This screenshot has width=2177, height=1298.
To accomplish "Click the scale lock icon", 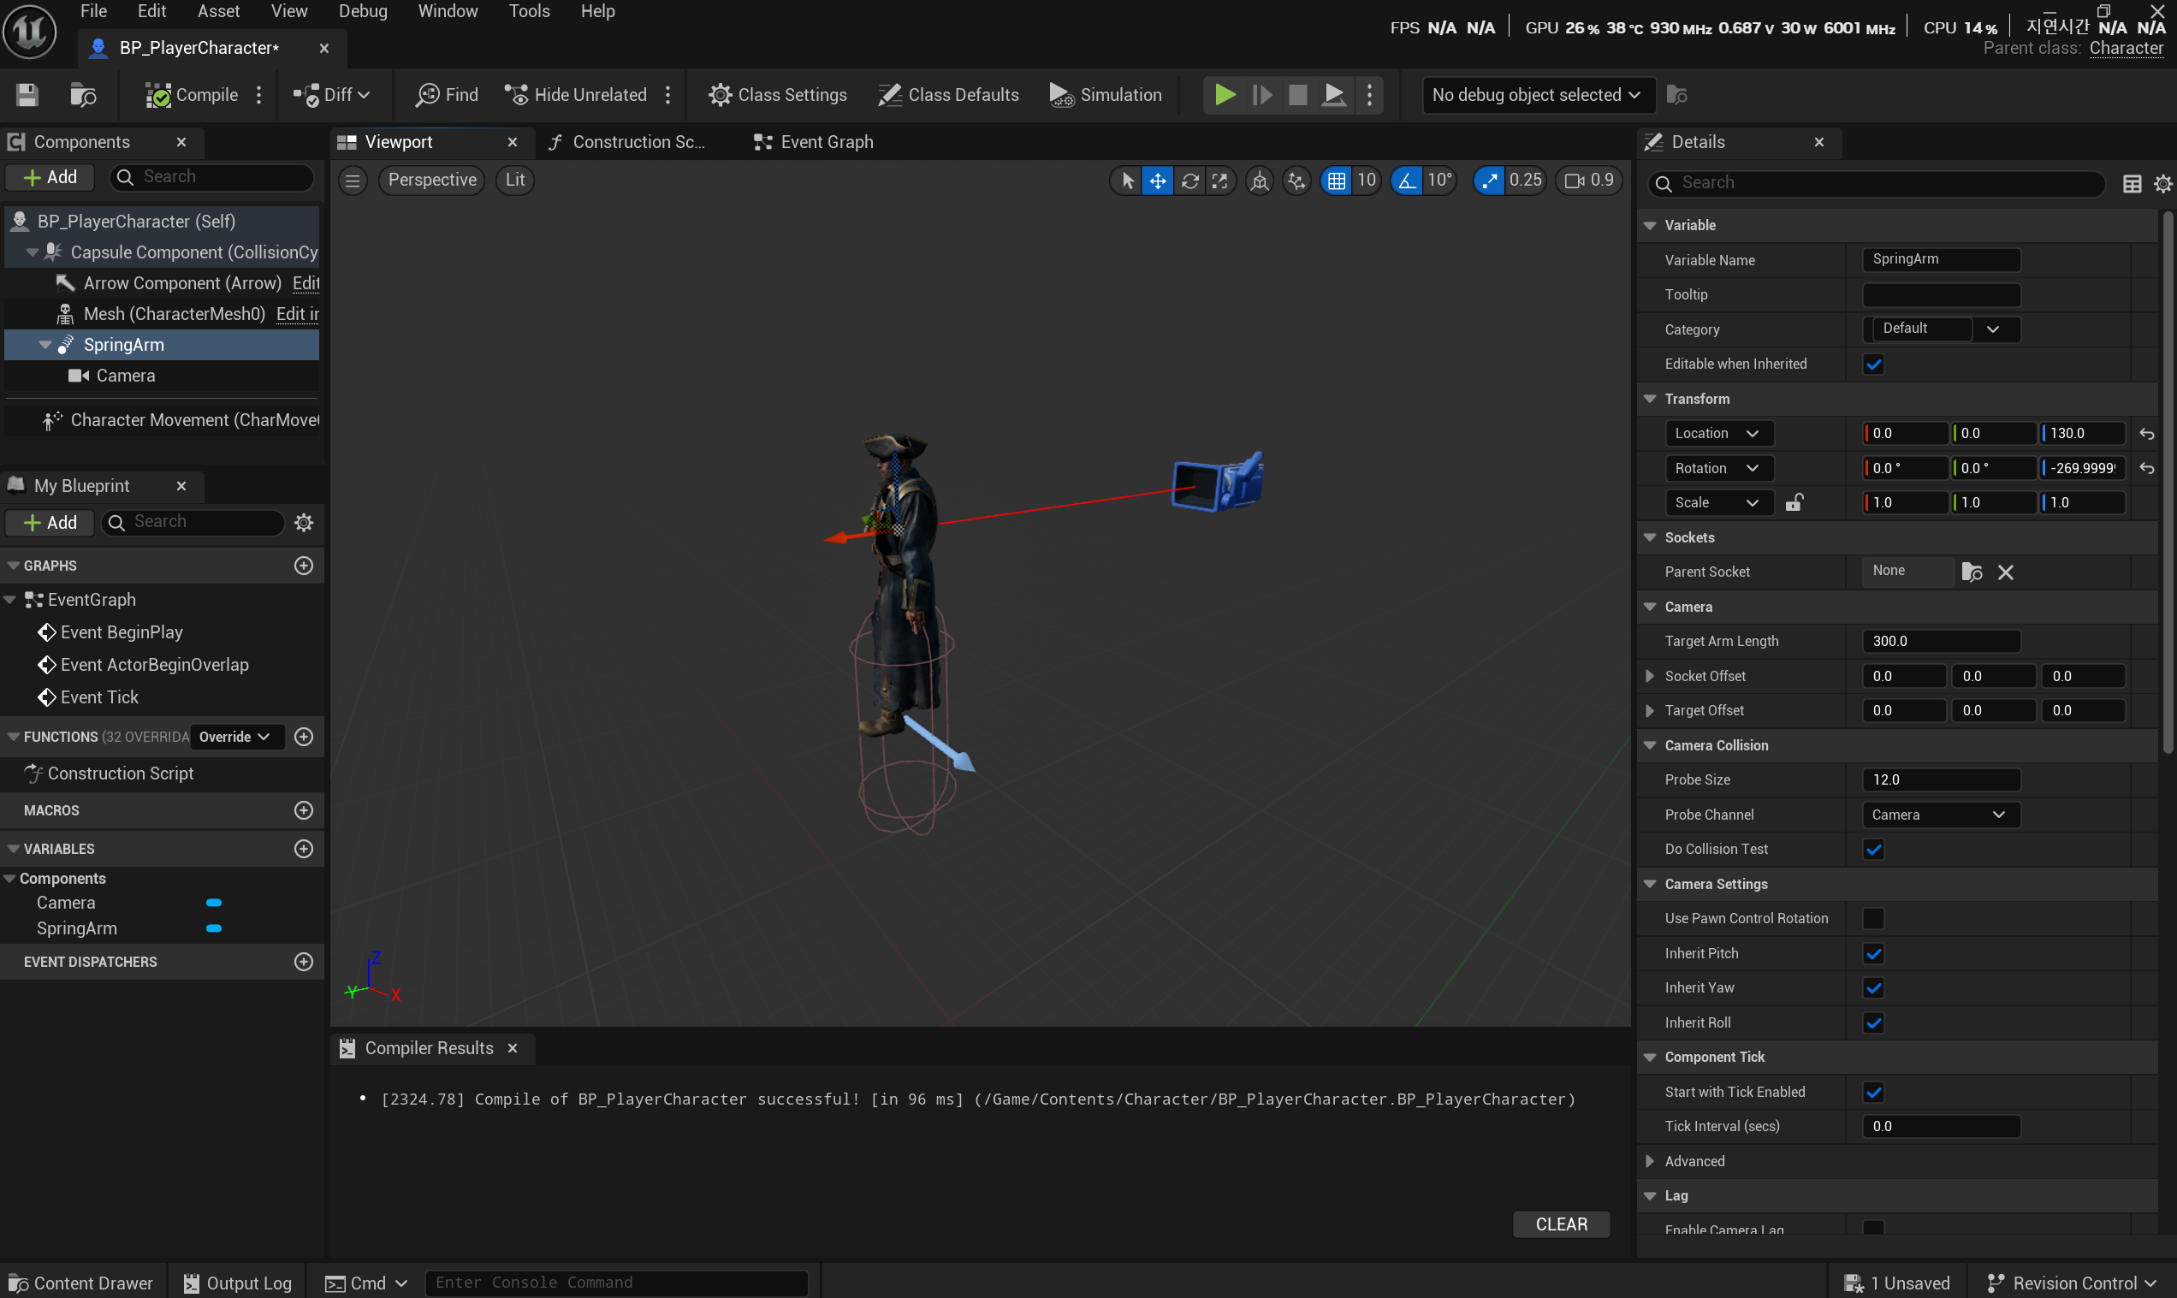I will point(1794,502).
